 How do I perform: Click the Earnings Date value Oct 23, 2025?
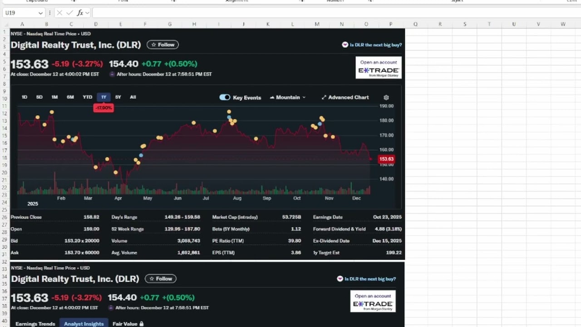coord(387,217)
